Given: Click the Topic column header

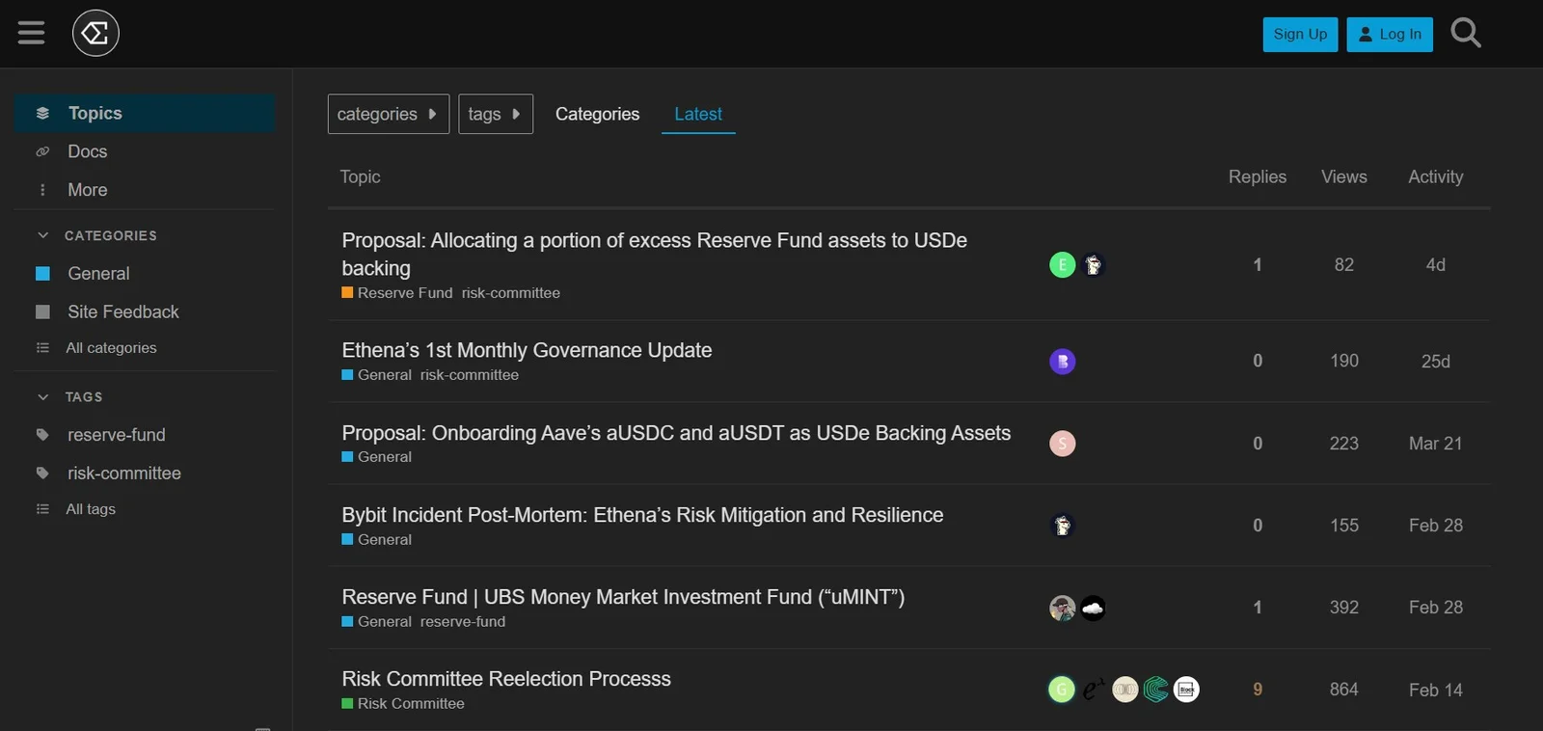Looking at the screenshot, I should coord(360,176).
